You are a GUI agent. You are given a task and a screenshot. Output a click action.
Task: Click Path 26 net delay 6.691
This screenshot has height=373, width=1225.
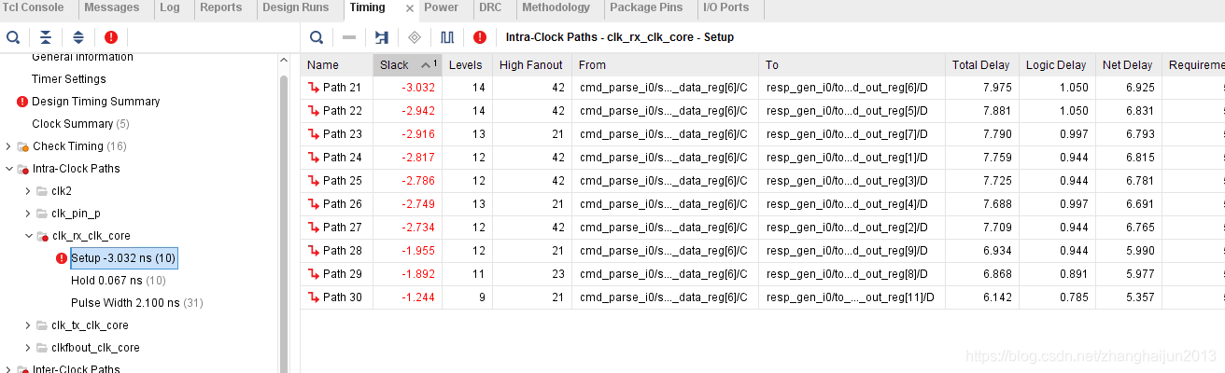(1139, 204)
